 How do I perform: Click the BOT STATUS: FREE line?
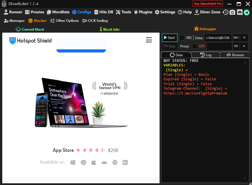pyautogui.click(x=181, y=61)
